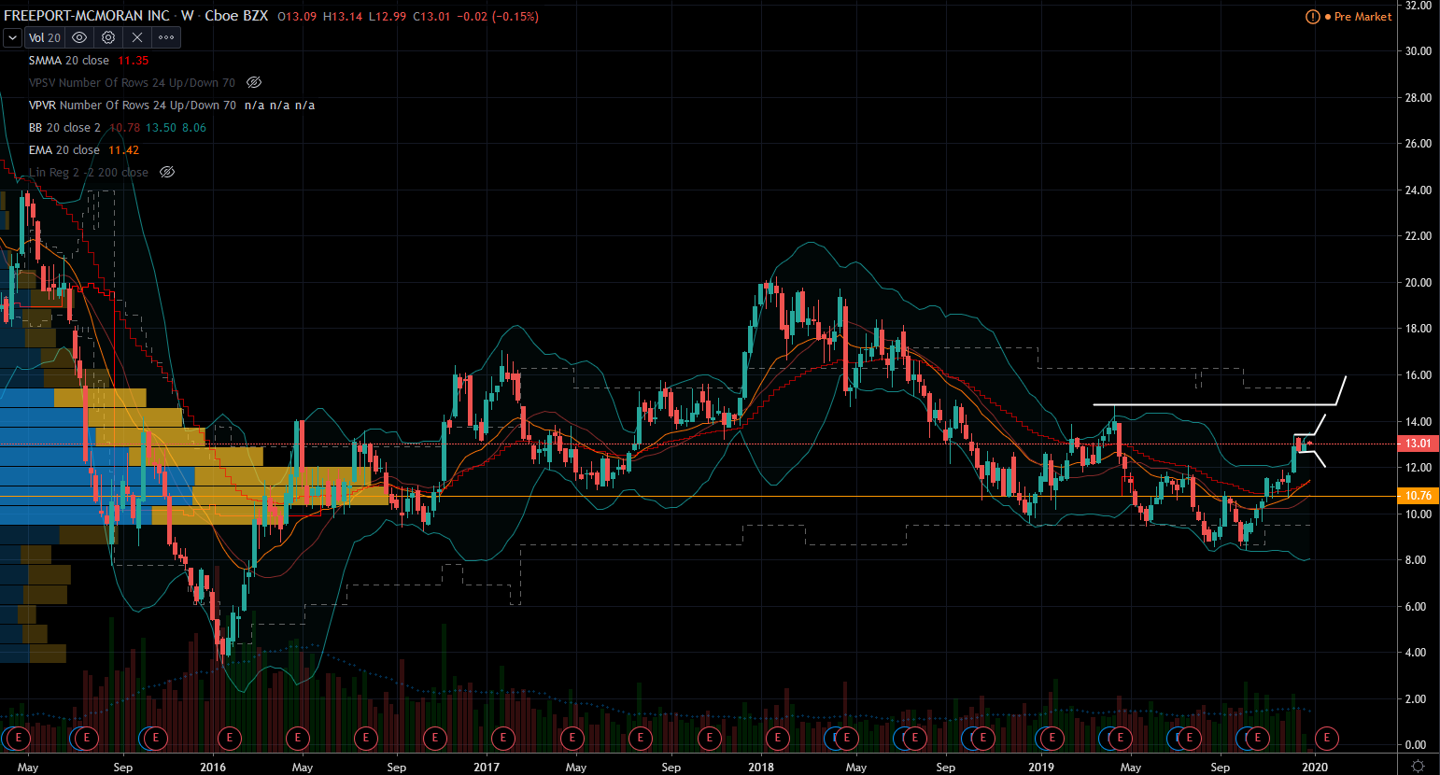This screenshot has height=775, width=1440.
Task: Open the earnings marker just after 2018
Action: [778, 738]
